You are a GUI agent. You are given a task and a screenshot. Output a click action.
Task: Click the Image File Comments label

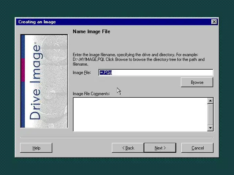(91, 94)
